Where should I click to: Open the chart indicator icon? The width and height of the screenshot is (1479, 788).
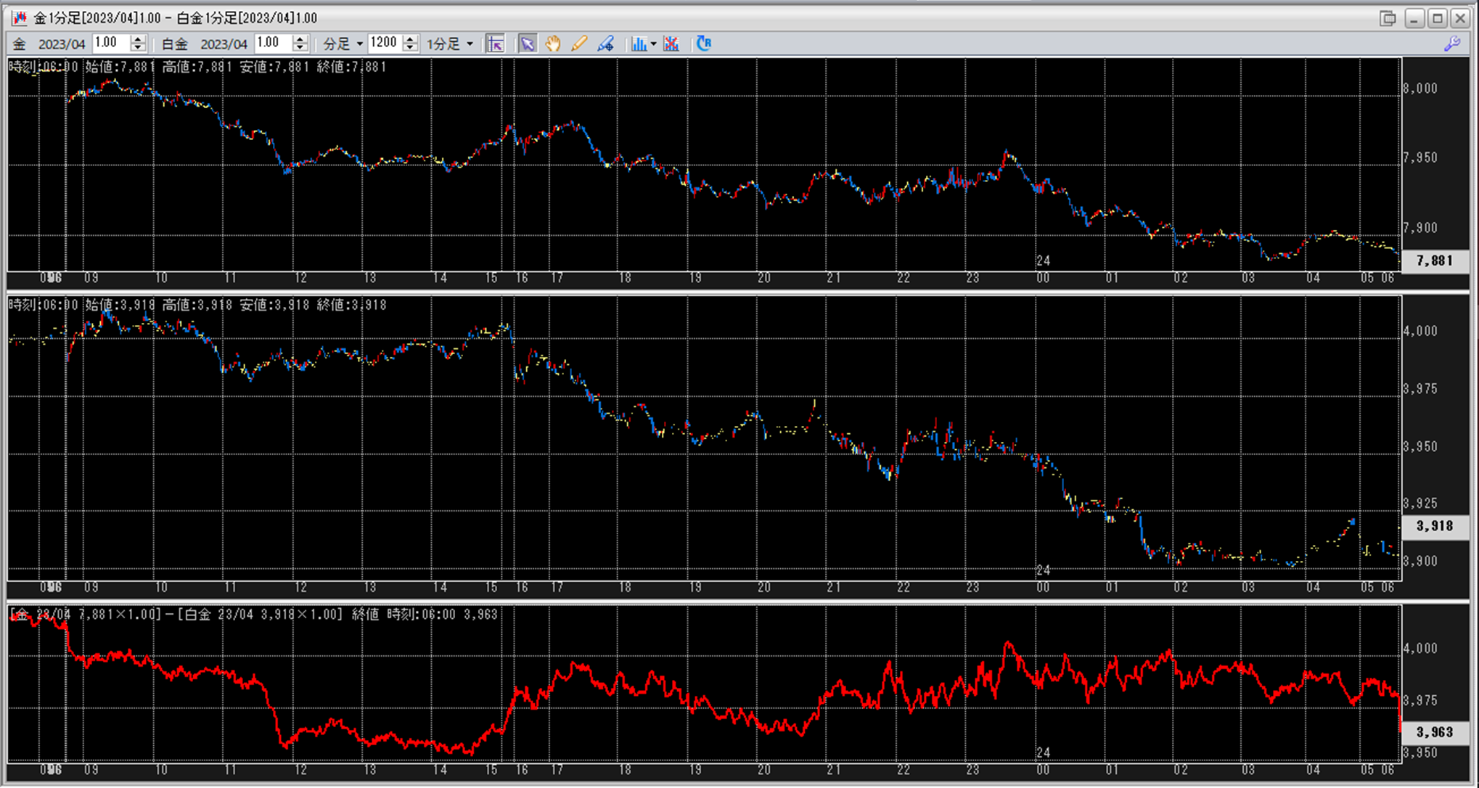tap(638, 44)
